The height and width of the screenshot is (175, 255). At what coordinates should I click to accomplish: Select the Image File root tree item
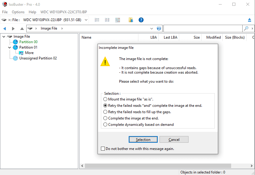click(22, 37)
